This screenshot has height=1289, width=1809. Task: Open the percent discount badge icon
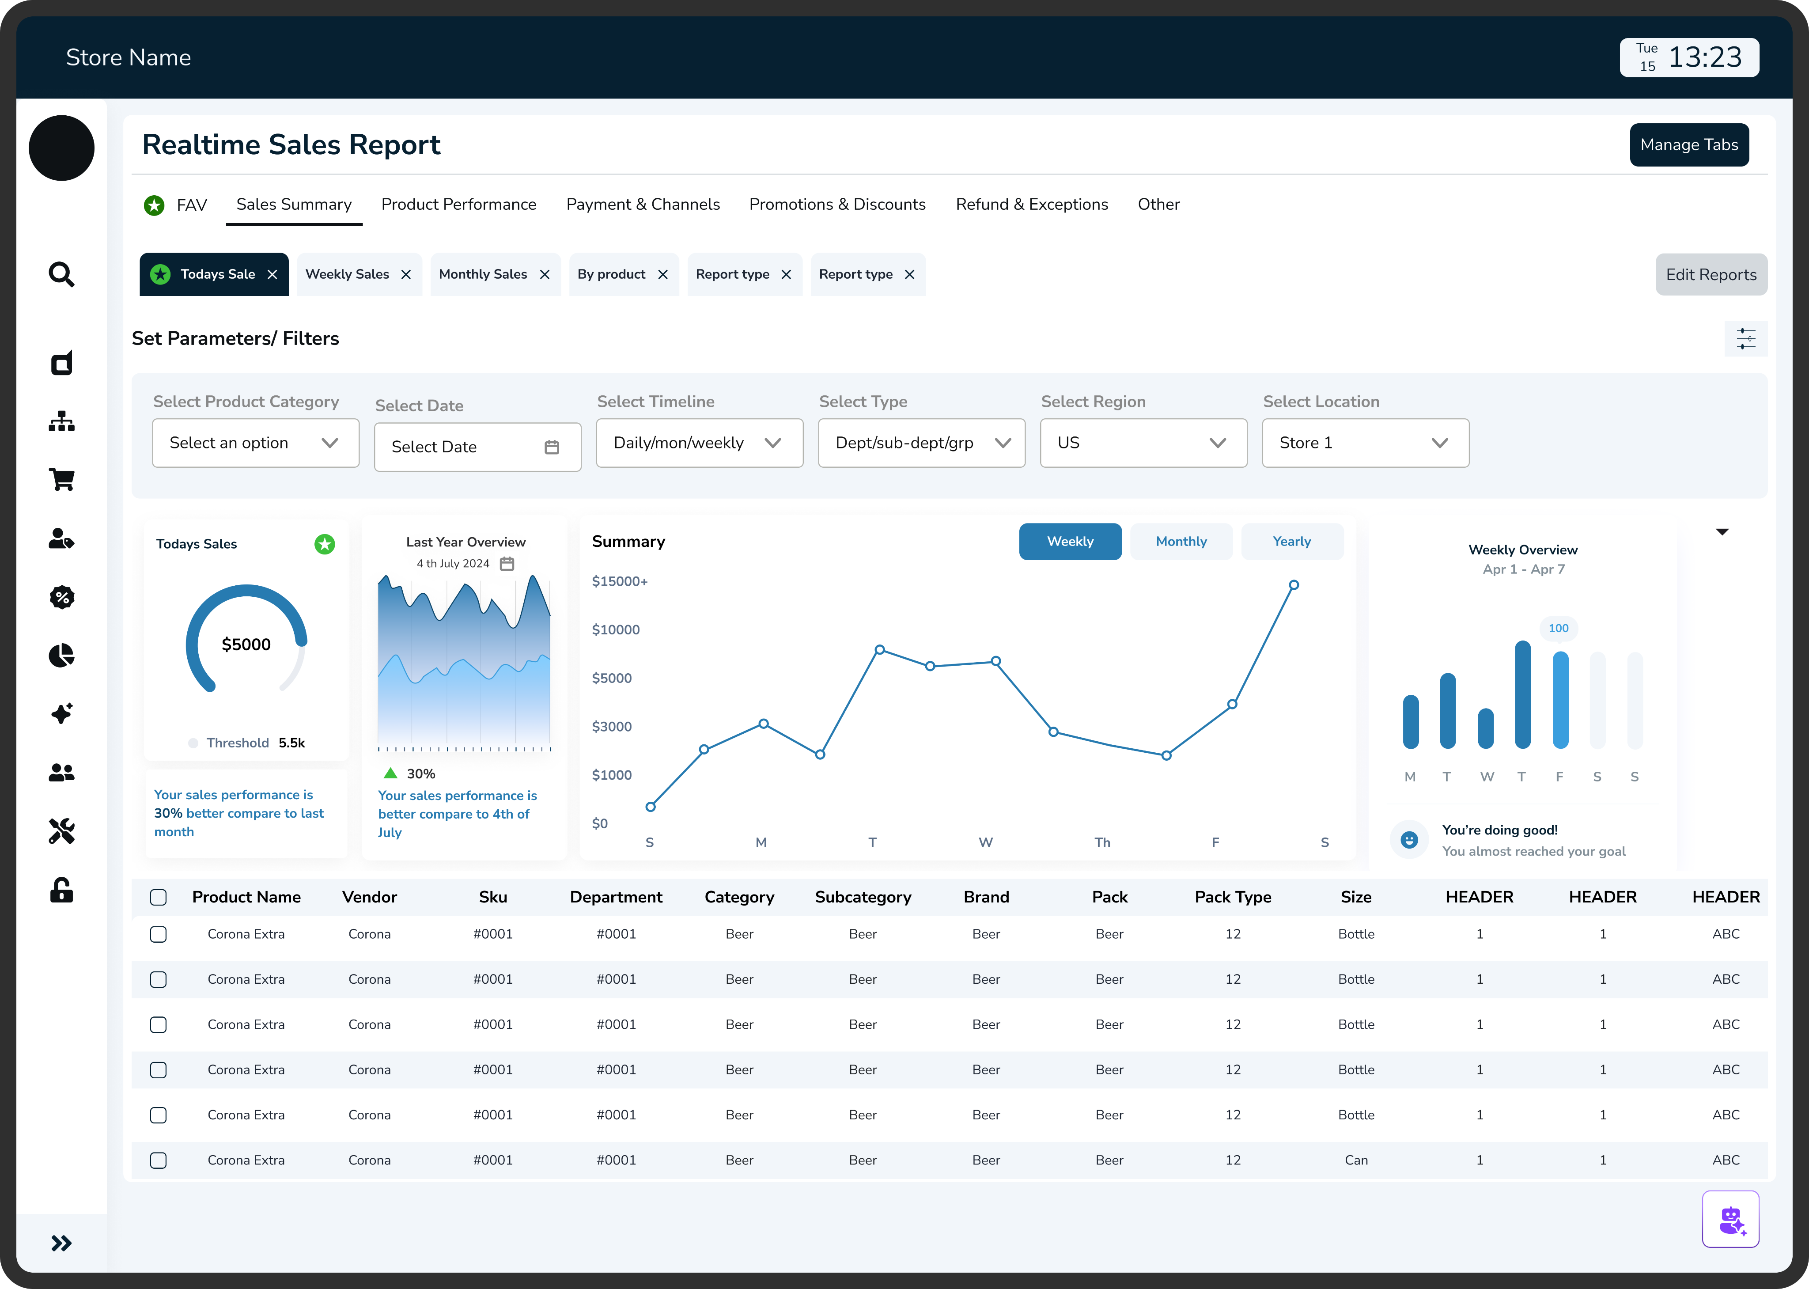pos(61,597)
